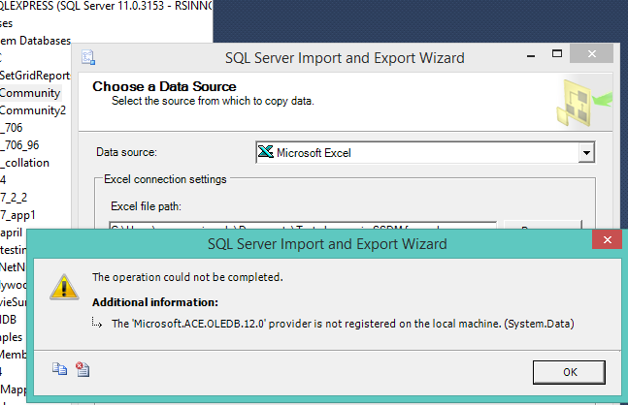Select the System Databases tree node

[36, 41]
